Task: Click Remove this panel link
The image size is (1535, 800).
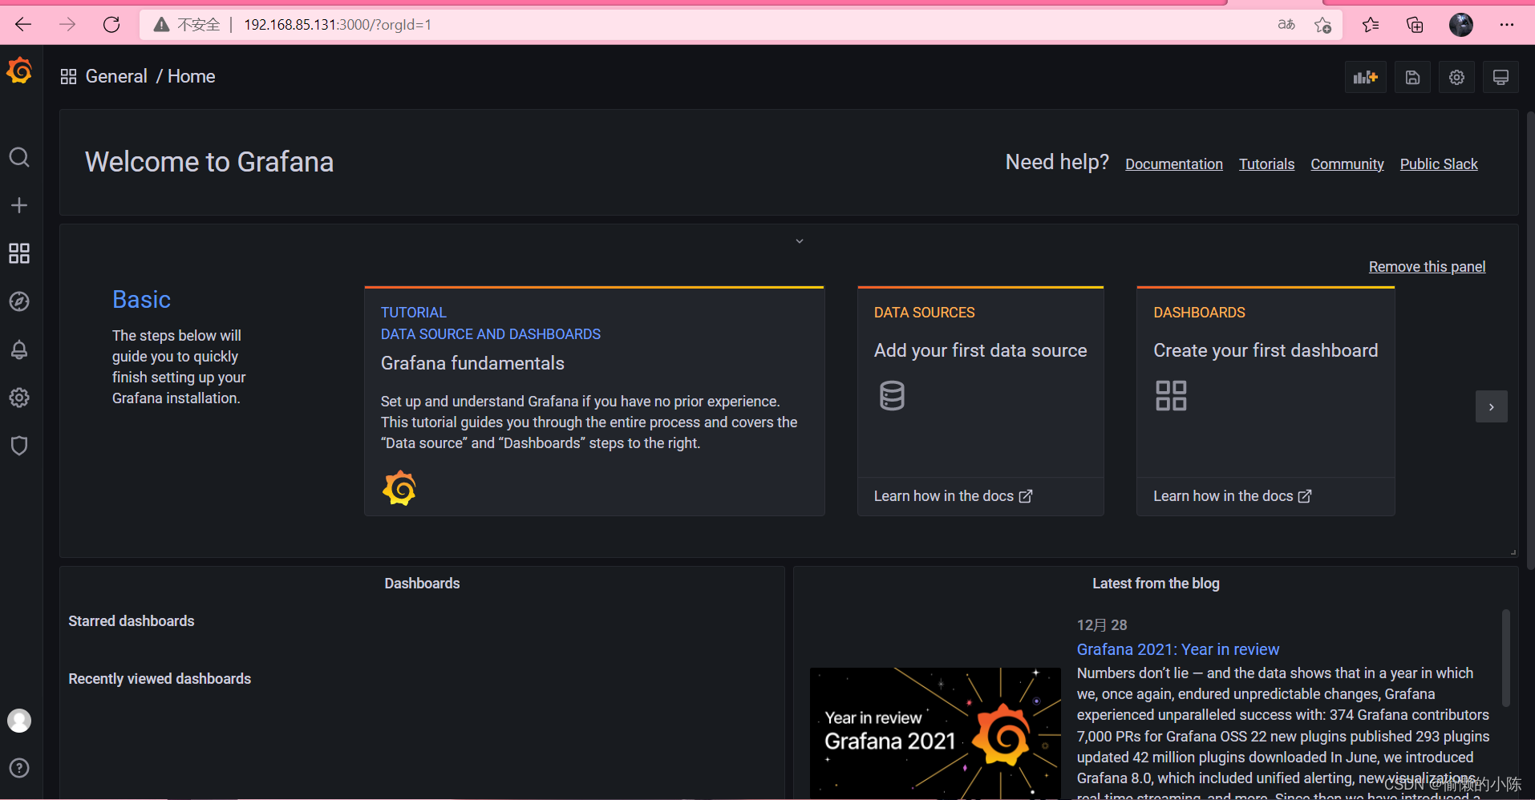Action: (1427, 267)
